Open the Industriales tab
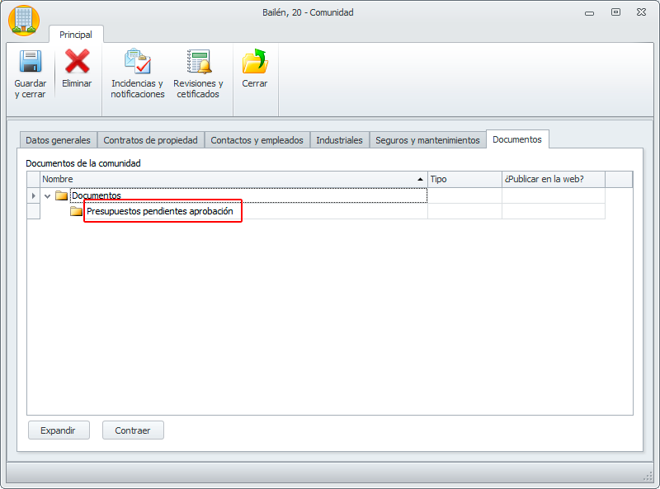 click(x=339, y=140)
